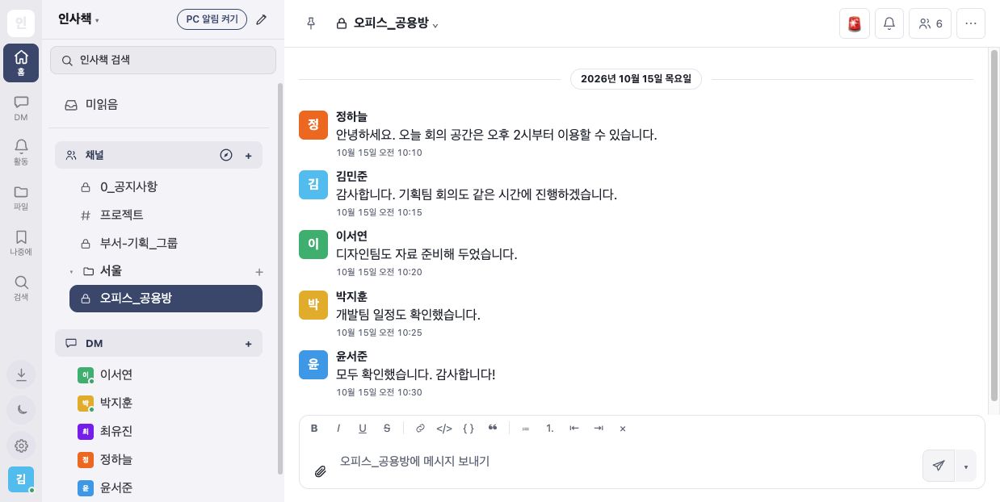Open the Home tab in left rail
Image resolution: width=1000 pixels, height=502 pixels.
click(21, 63)
